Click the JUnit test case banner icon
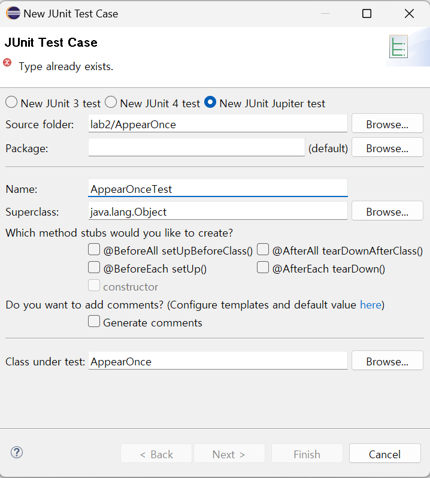Screen dimensions: 430x478 (x=398, y=47)
